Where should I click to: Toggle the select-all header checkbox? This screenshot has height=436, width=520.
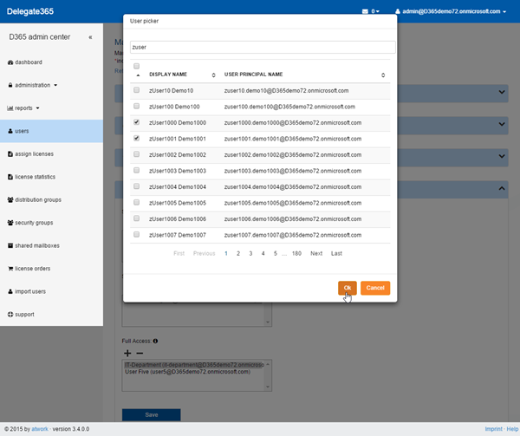(x=136, y=66)
